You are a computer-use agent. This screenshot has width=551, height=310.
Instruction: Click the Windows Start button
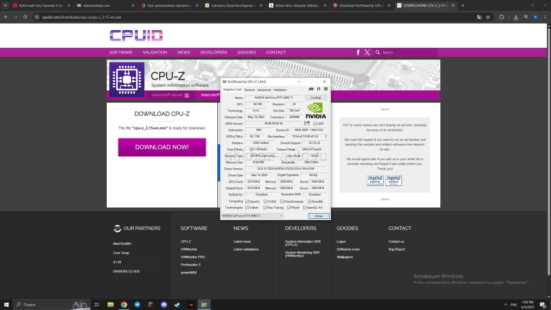[6, 304]
